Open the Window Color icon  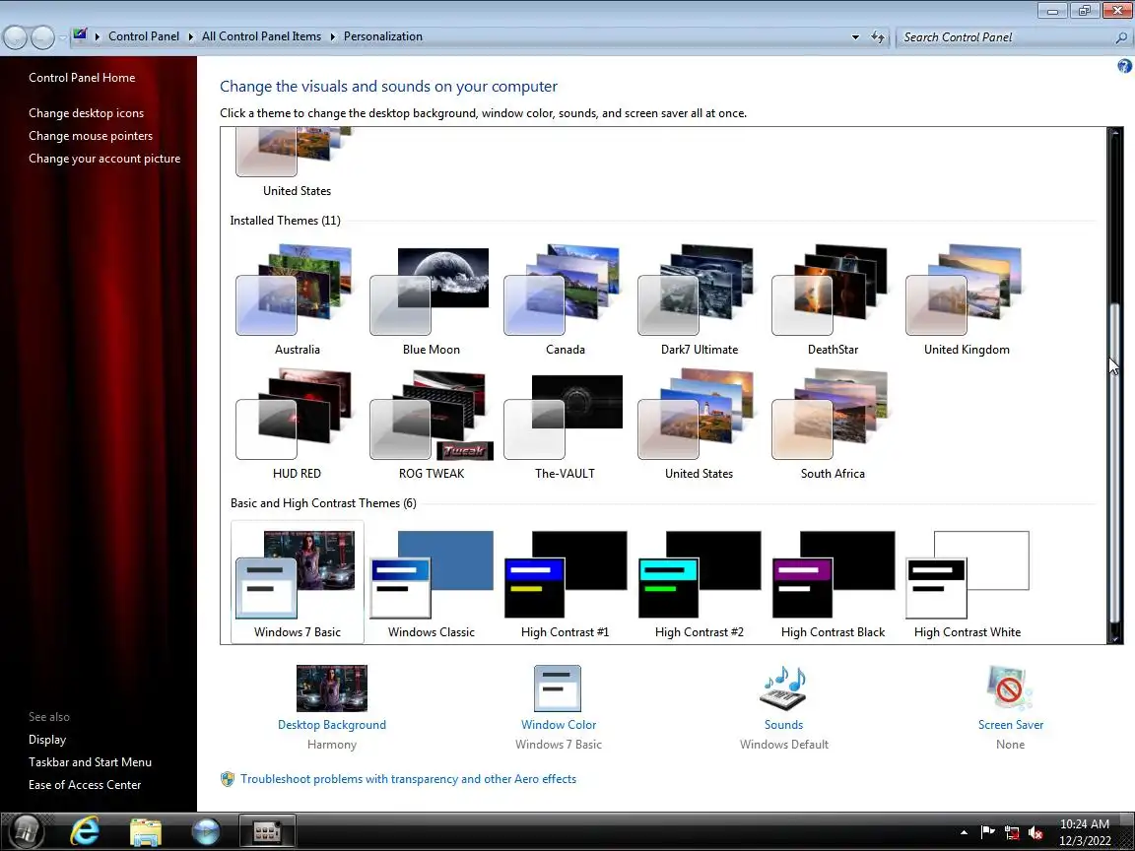[558, 688]
